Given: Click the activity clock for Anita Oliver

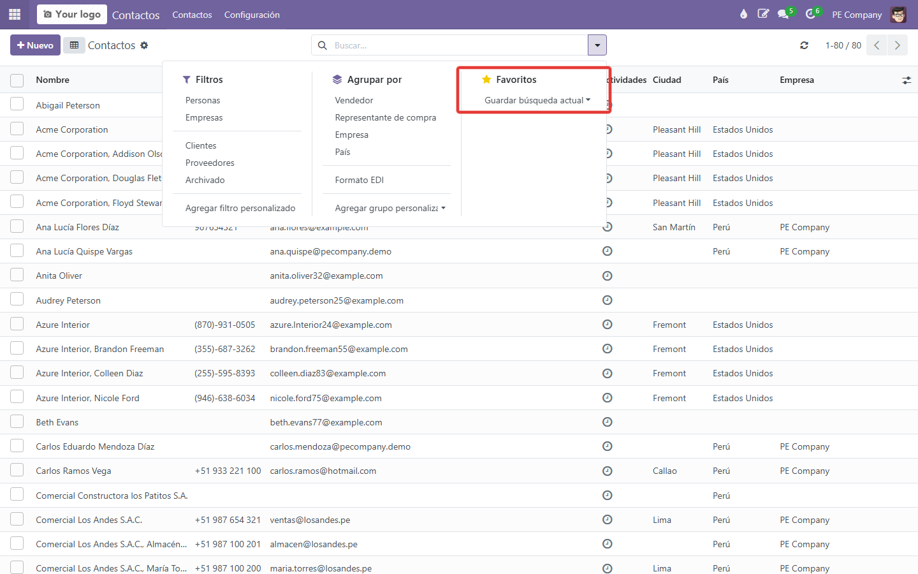Looking at the screenshot, I should pyautogui.click(x=608, y=276).
